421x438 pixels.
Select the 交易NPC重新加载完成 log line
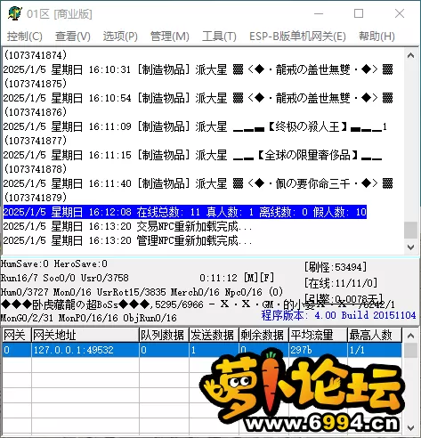(127, 226)
